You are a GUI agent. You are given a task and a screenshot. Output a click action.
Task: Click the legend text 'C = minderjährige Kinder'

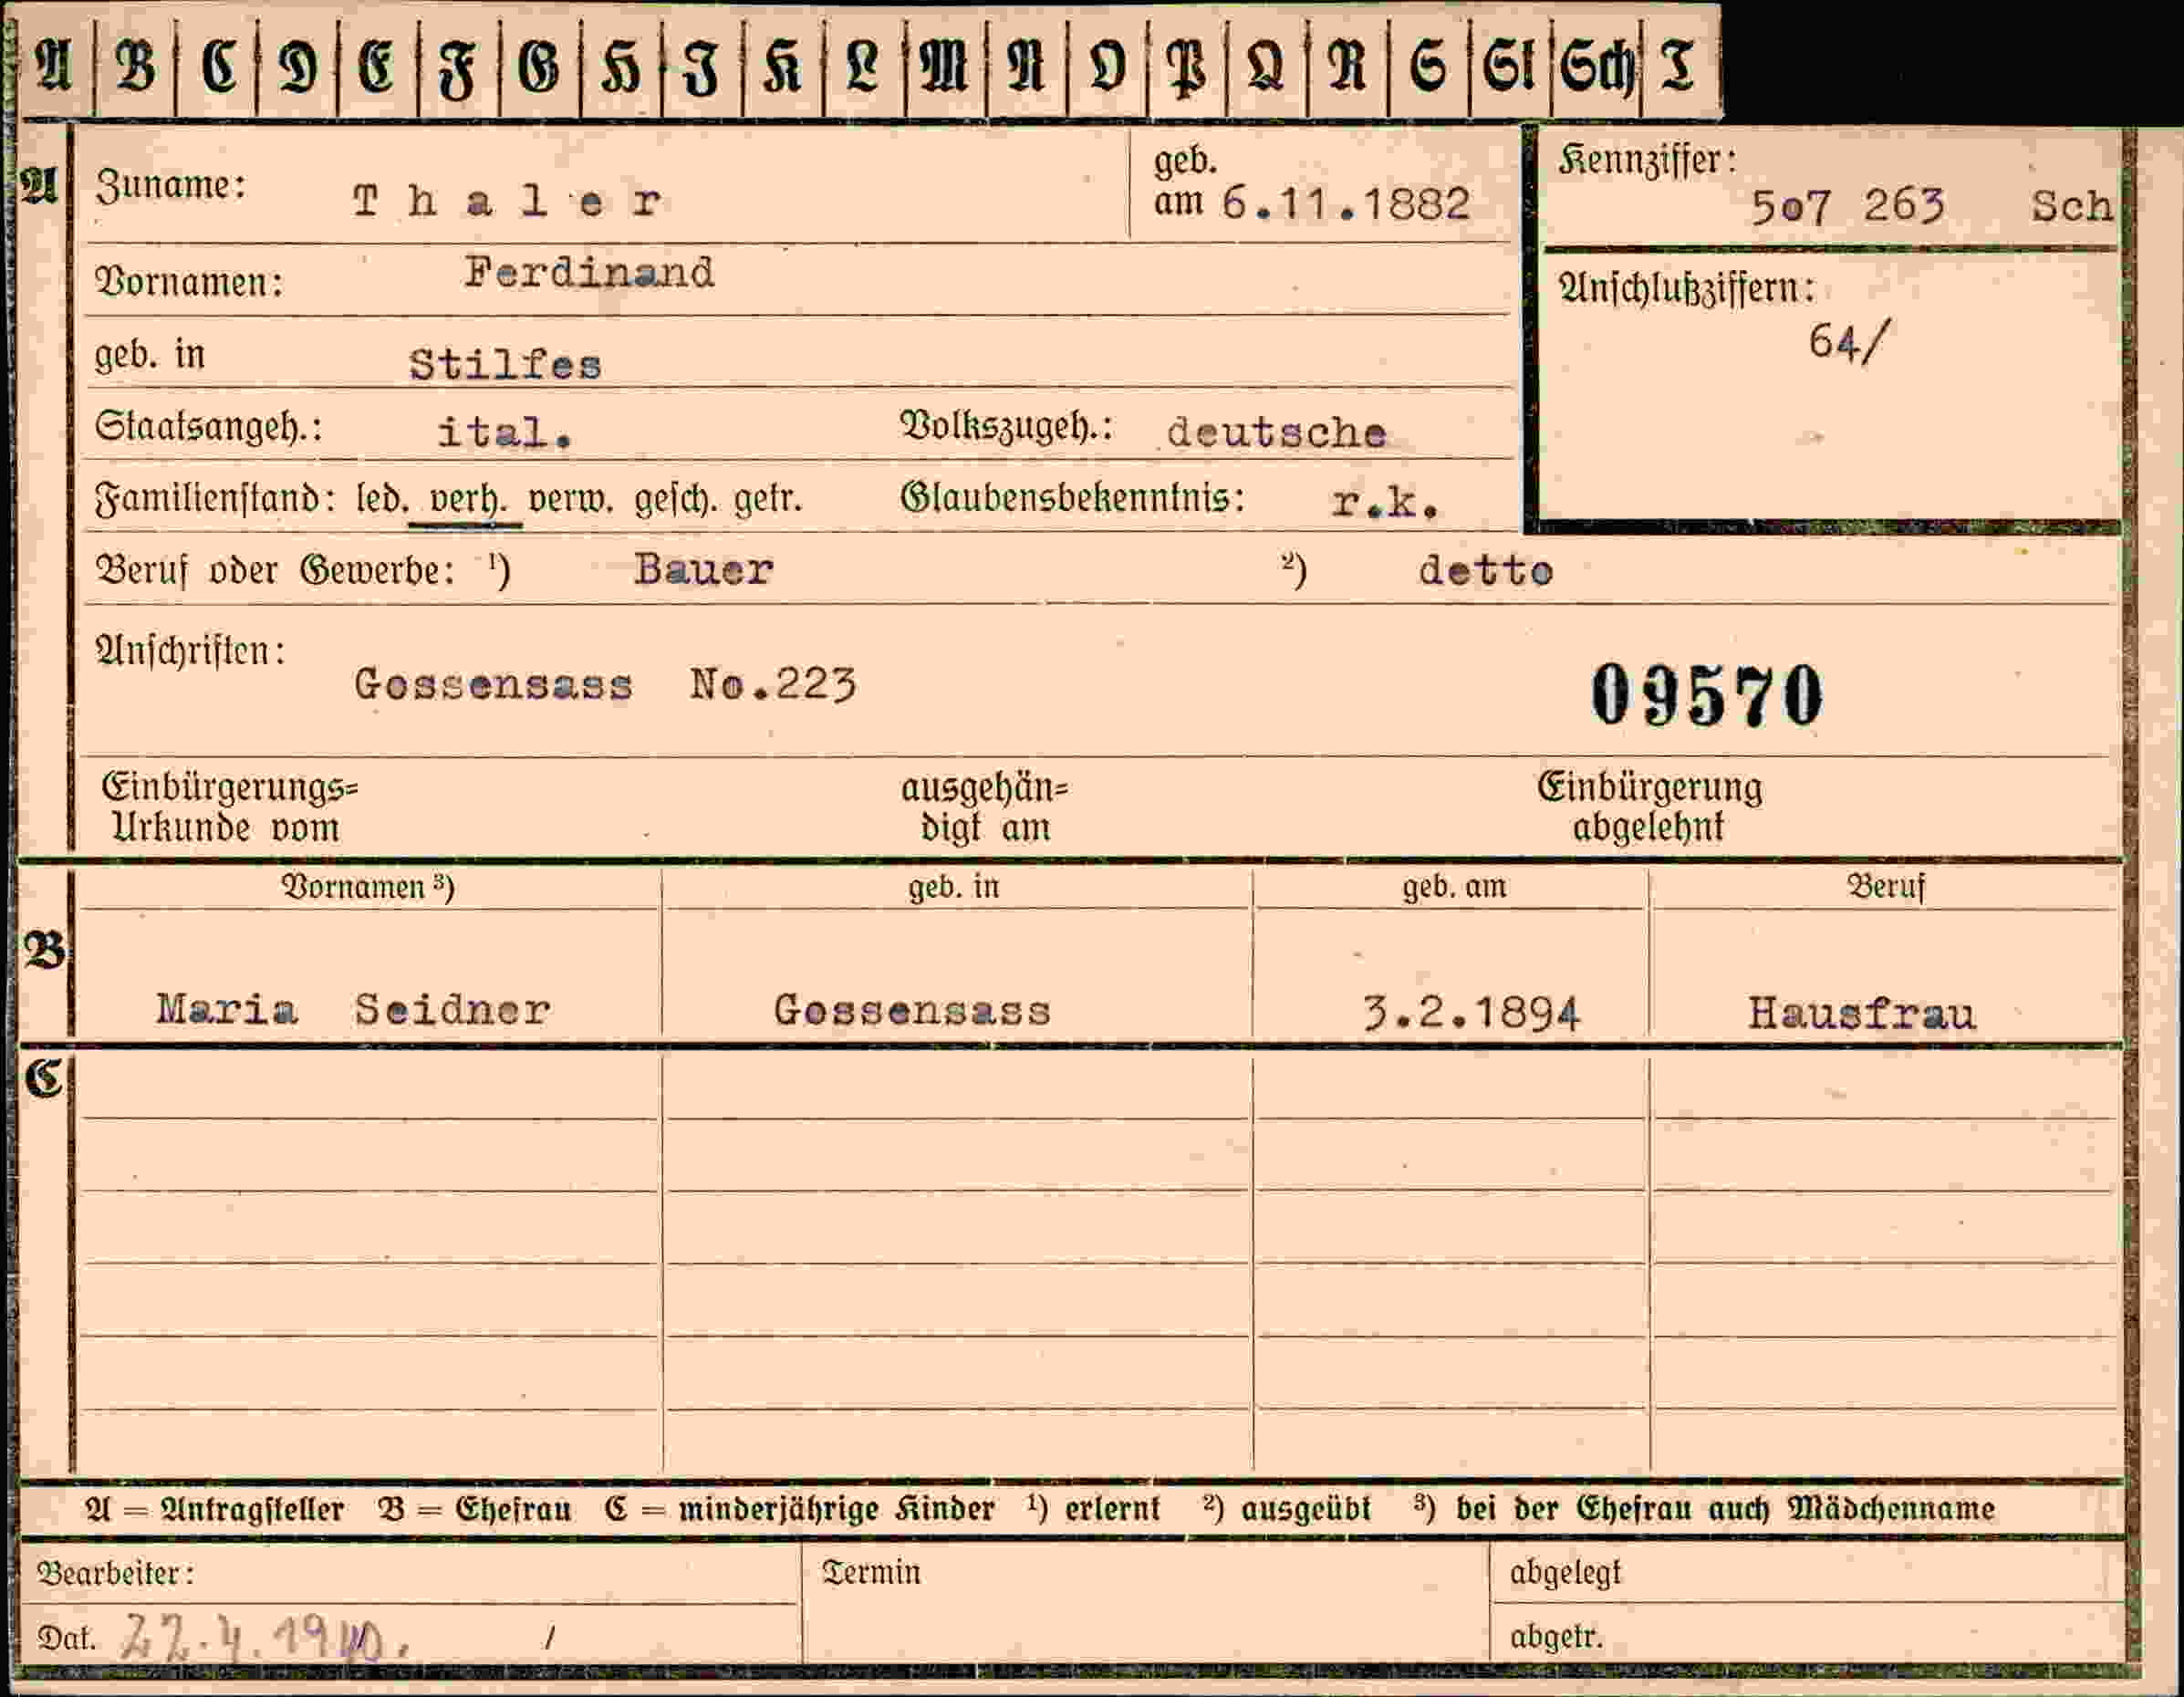pos(800,1509)
